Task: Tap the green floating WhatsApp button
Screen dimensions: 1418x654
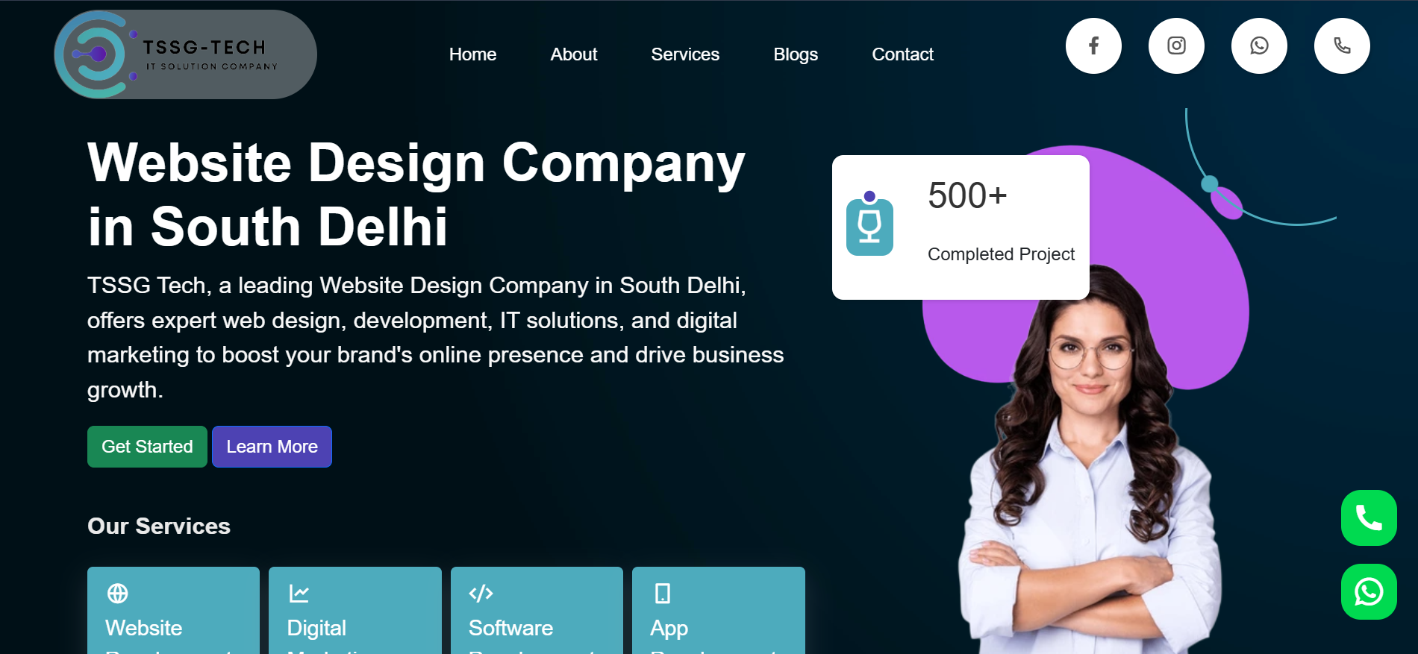Action: (1369, 591)
